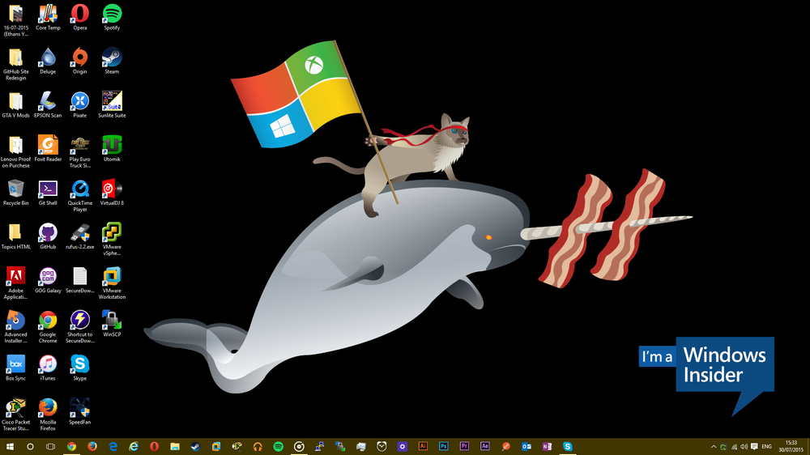Select the Advanced Installer shortcut

[15, 327]
